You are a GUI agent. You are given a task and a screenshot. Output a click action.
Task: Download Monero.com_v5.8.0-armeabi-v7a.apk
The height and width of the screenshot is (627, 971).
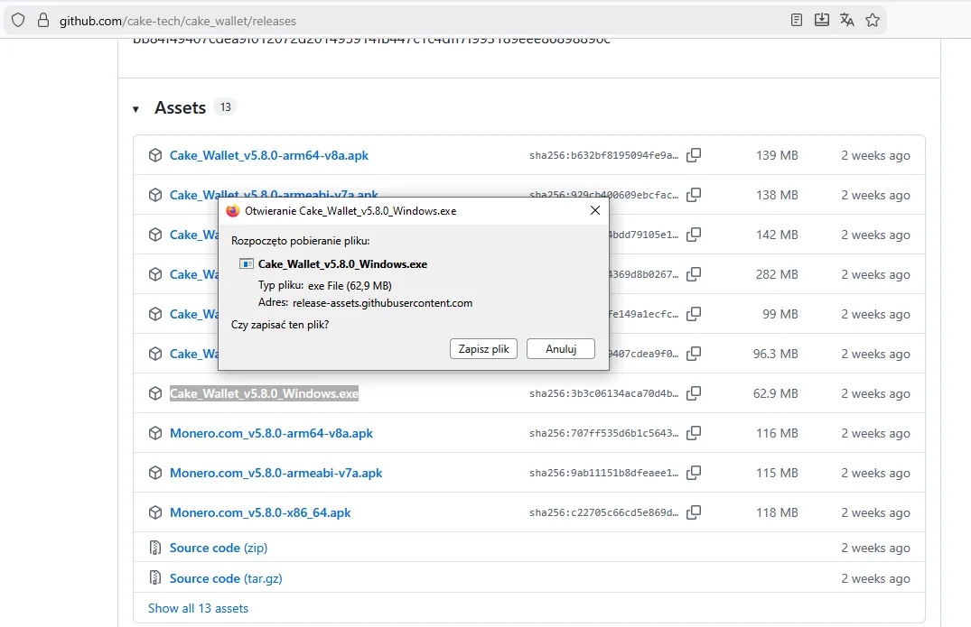(276, 473)
